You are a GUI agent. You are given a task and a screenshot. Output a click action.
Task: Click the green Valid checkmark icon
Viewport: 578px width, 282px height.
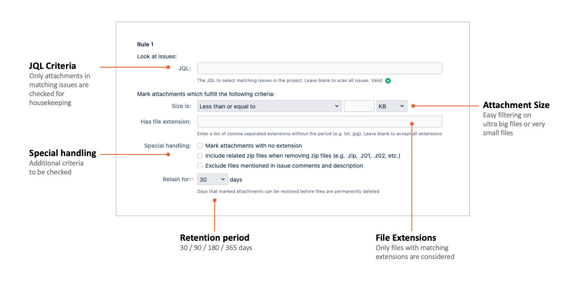[x=388, y=80]
